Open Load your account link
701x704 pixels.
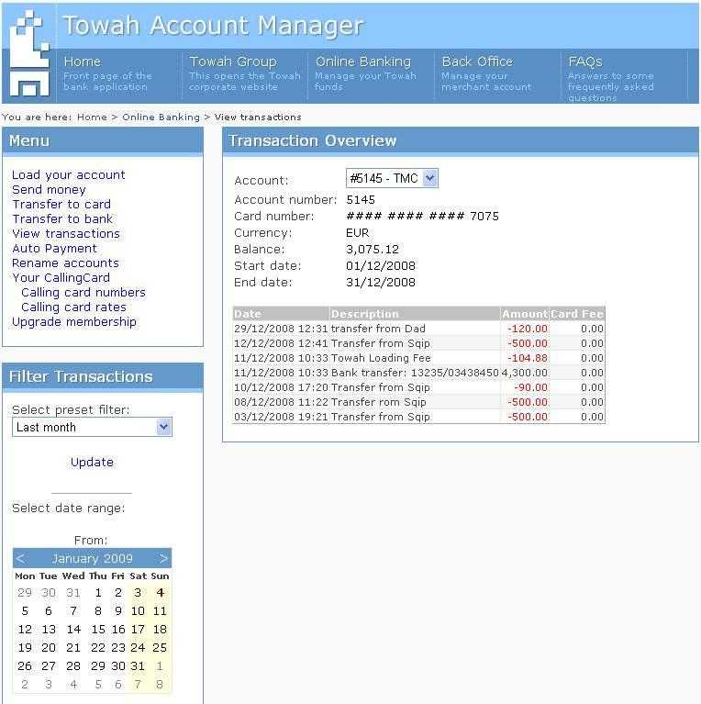(69, 174)
